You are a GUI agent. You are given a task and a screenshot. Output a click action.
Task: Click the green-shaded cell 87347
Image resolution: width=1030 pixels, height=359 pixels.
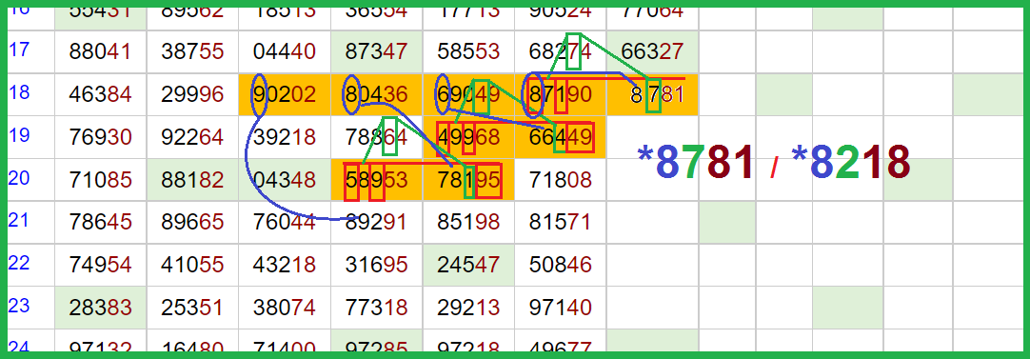(x=376, y=51)
